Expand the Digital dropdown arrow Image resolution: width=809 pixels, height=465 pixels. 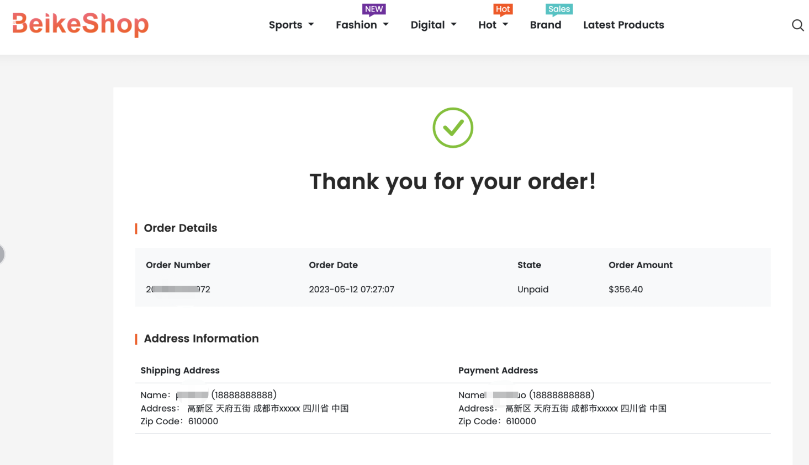(453, 25)
